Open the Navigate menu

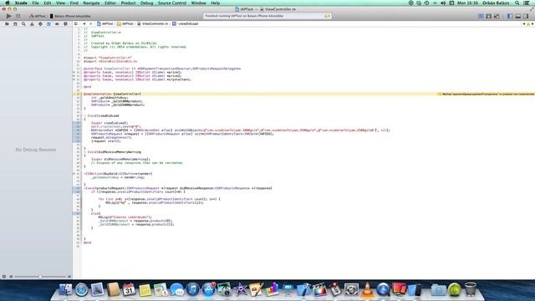point(91,3)
